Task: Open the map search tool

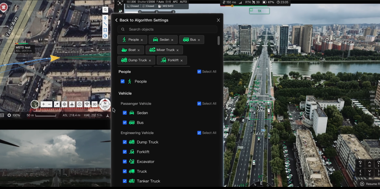Action: pos(105,10)
